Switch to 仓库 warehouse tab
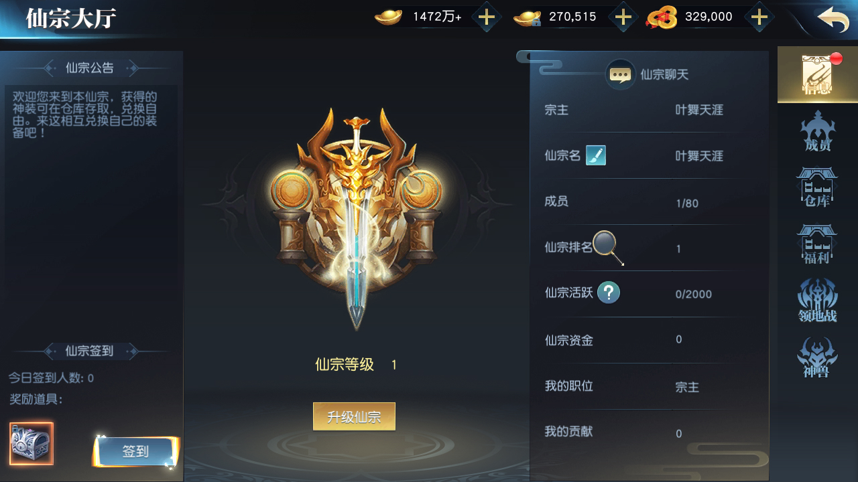858x482 pixels. click(818, 187)
